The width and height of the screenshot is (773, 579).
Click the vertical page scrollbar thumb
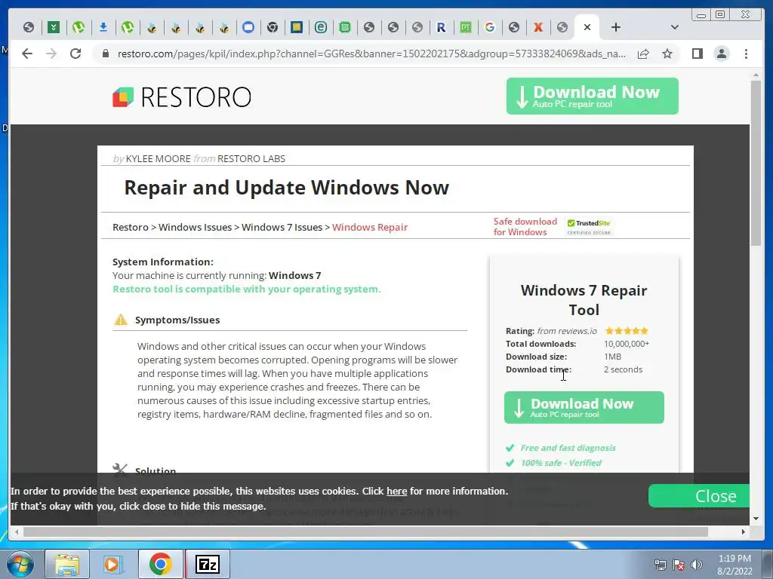[x=756, y=163]
